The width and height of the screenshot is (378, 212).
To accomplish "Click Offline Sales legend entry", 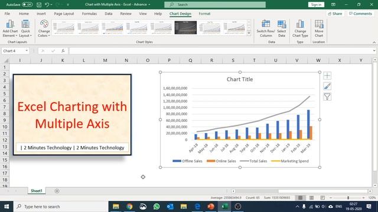I will tap(188, 161).
